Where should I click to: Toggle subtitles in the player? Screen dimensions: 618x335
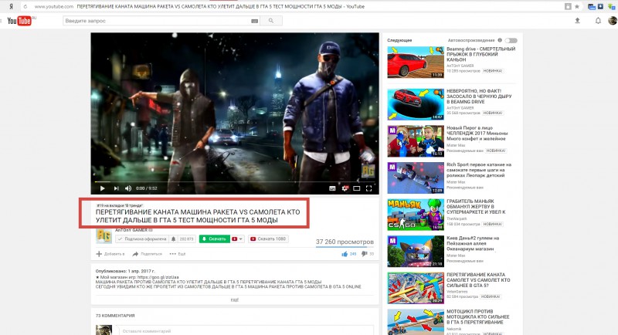(x=332, y=188)
